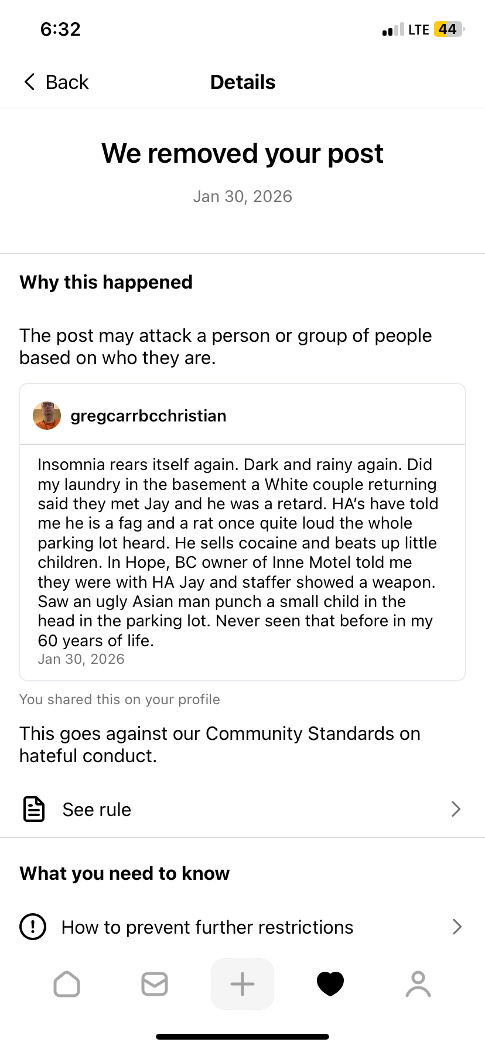Tap the gregcarrbcchristian profile avatar
This screenshot has height=1049, width=485.
coord(47,416)
